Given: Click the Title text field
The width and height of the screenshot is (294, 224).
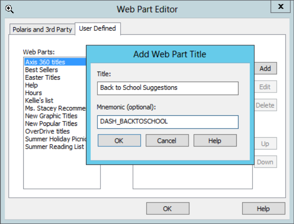Looking at the screenshot, I should [167, 88].
